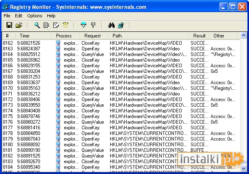
Task: Click QueryValue request in row 8176
Action: [x=93, y=122]
